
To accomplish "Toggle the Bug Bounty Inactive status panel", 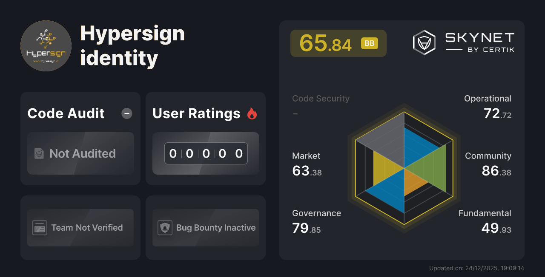I will pos(205,228).
